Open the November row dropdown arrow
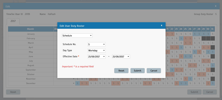 [x=74, y=79]
